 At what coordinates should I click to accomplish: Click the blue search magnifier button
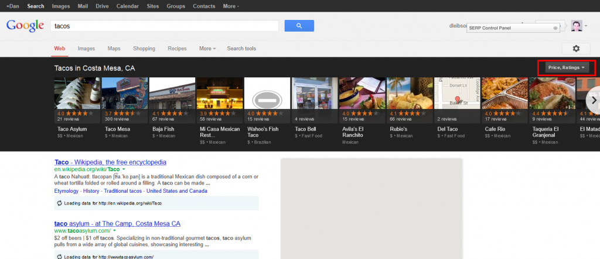coord(299,26)
